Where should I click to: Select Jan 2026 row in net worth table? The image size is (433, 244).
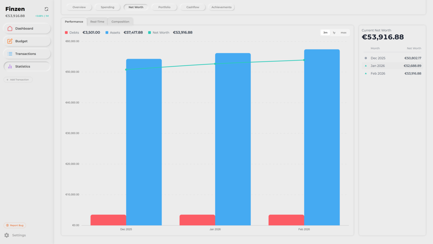(x=392, y=66)
